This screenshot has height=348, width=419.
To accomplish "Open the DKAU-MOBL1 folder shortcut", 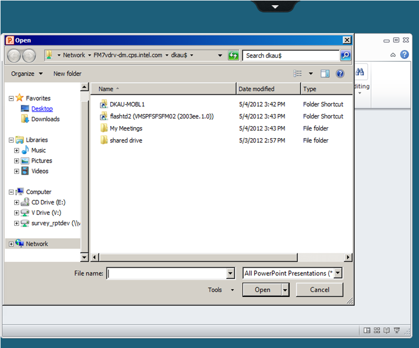I will (127, 104).
